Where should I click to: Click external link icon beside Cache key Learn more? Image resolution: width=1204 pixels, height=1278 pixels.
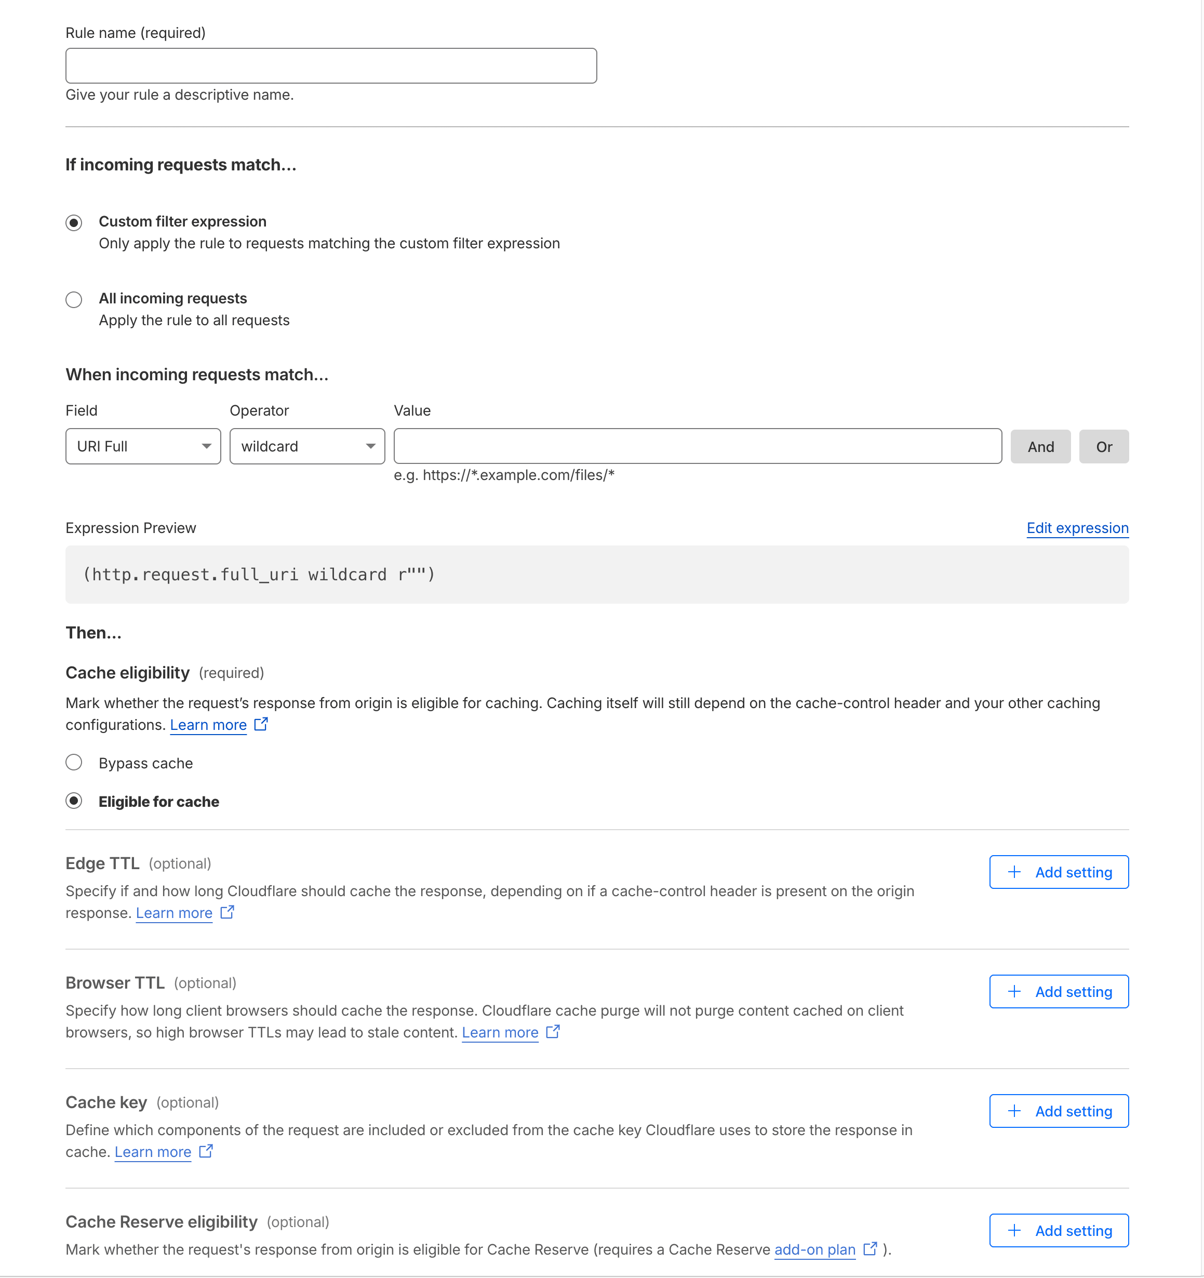[x=206, y=1152]
